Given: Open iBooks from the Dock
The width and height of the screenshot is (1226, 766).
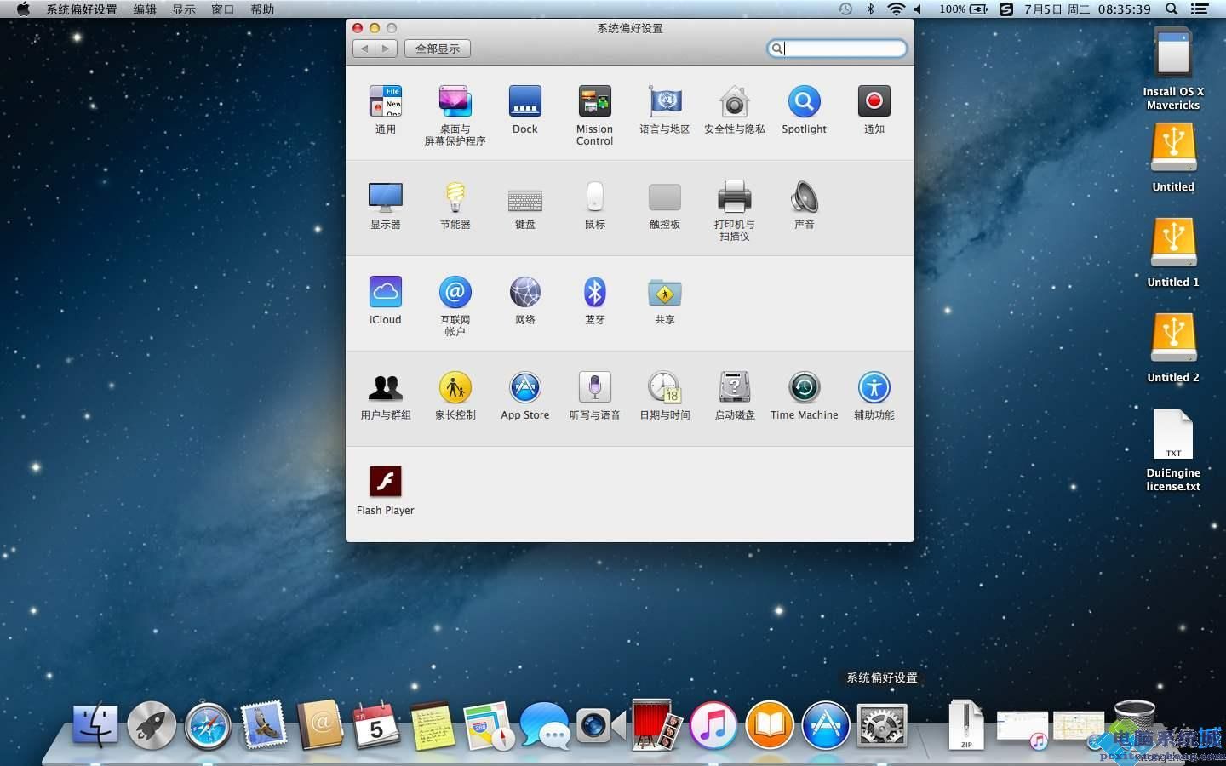Looking at the screenshot, I should click(x=770, y=726).
